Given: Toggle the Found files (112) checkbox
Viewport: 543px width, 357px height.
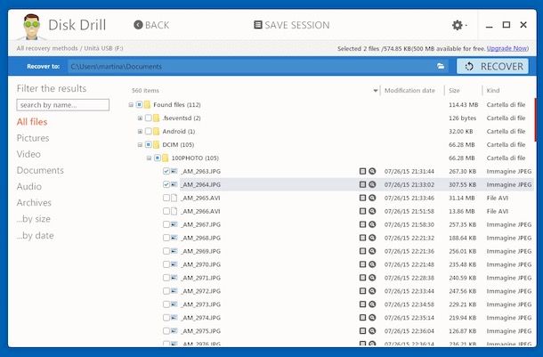Looking at the screenshot, I should pos(139,104).
